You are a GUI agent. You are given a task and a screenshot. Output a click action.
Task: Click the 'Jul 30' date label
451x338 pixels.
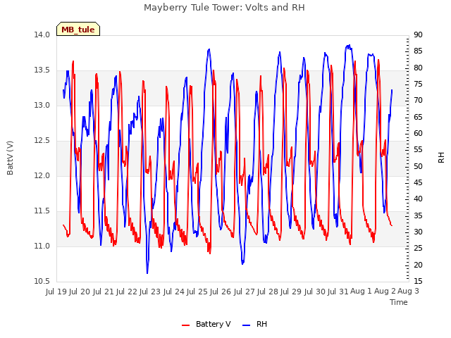pyautogui.click(x=315, y=292)
